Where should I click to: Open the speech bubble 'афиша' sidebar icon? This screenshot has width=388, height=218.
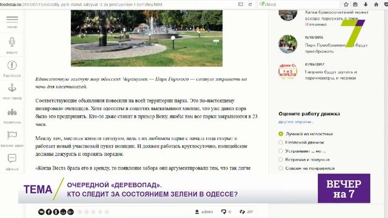pos(12,158)
